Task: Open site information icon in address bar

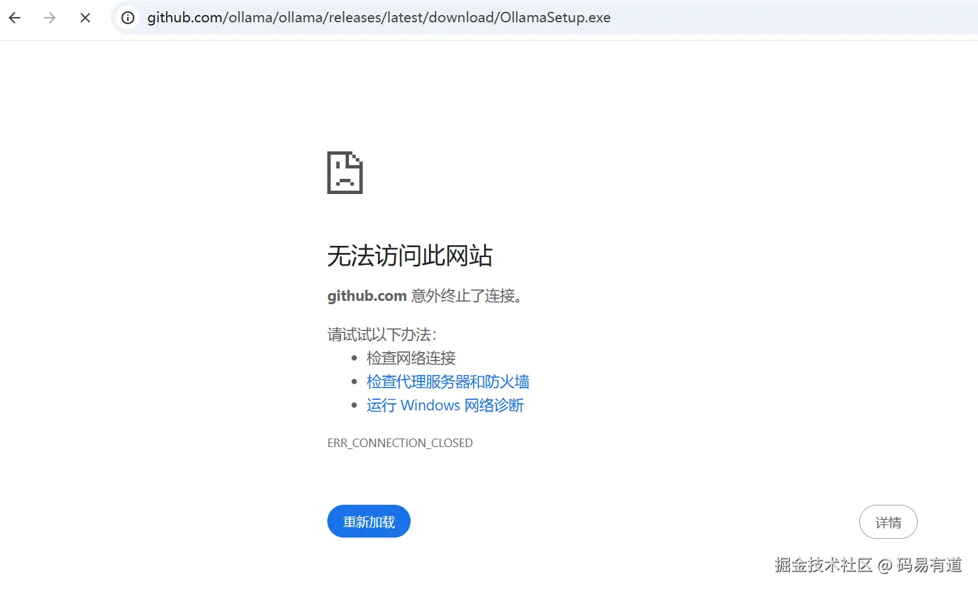Action: click(128, 18)
